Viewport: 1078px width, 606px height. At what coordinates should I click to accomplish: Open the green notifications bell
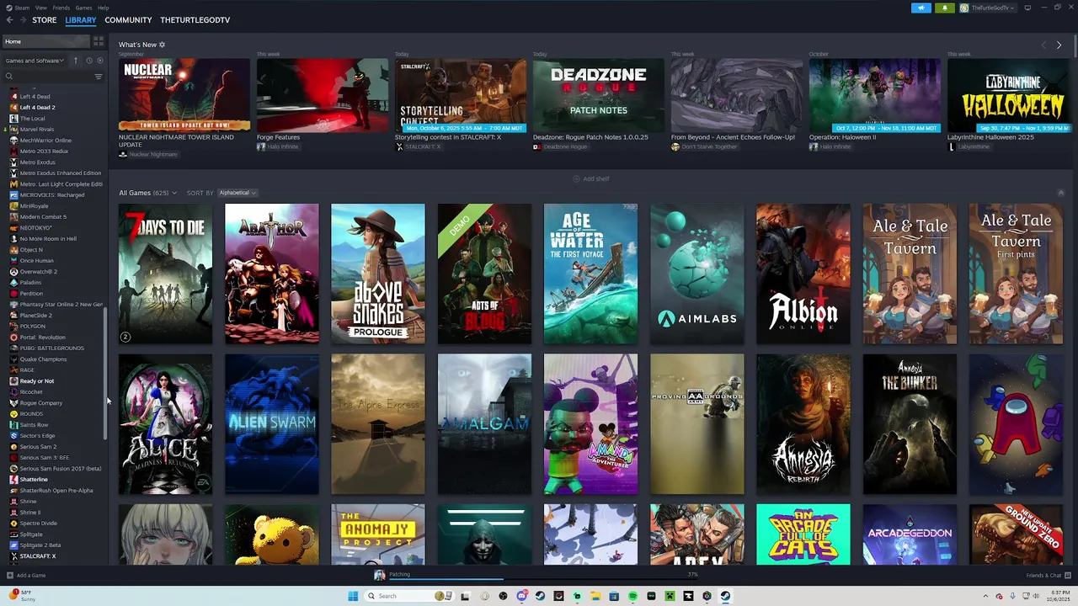pyautogui.click(x=944, y=8)
